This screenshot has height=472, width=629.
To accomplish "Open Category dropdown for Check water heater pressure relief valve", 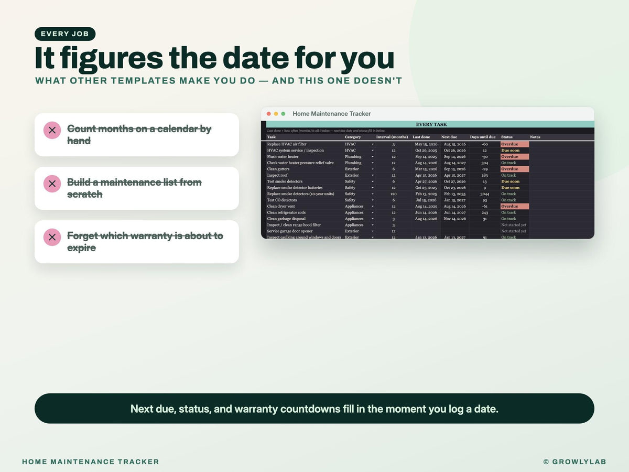I will click(x=373, y=163).
